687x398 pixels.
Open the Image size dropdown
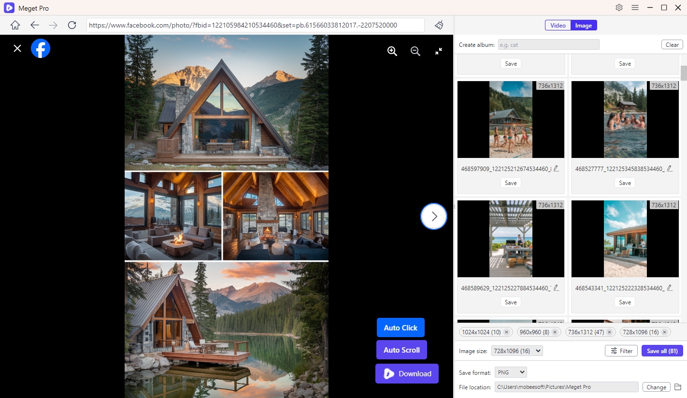click(517, 351)
